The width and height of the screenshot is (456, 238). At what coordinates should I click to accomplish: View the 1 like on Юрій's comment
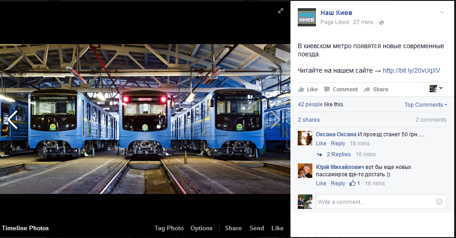coord(355,183)
